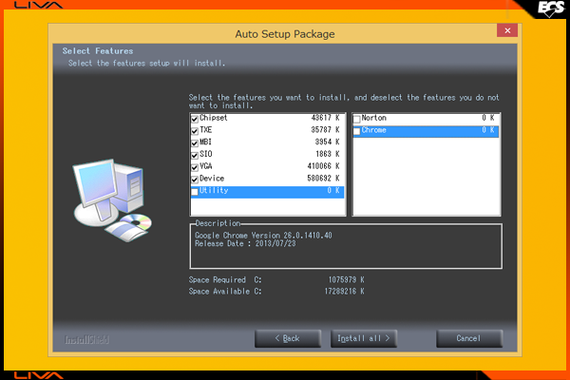Image resolution: width=570 pixels, height=380 pixels.
Task: Select the SIO row label
Action: click(206, 154)
